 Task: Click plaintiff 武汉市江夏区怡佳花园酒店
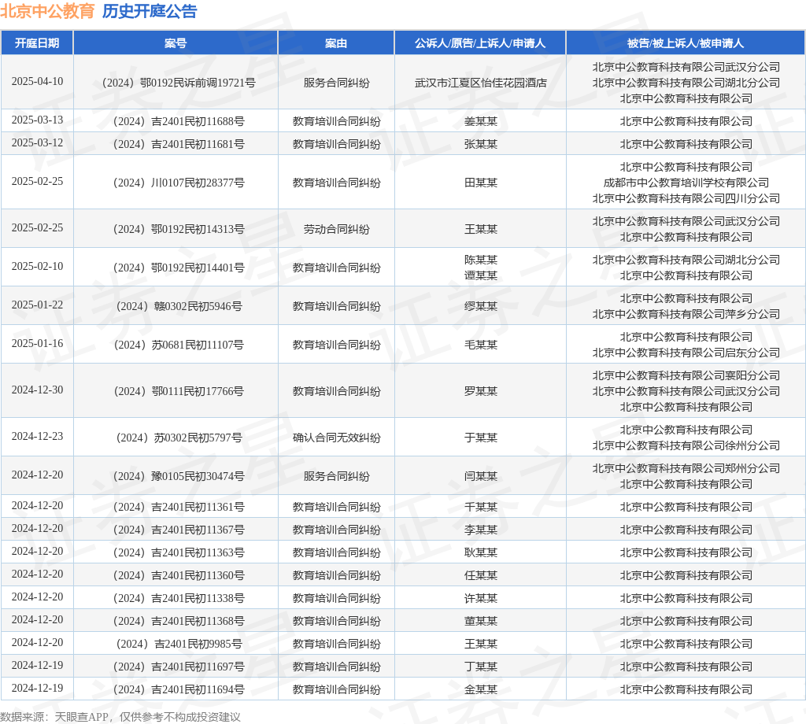coord(479,82)
